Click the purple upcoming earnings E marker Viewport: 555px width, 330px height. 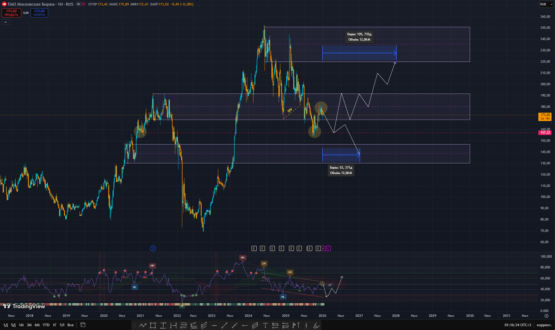click(x=328, y=248)
